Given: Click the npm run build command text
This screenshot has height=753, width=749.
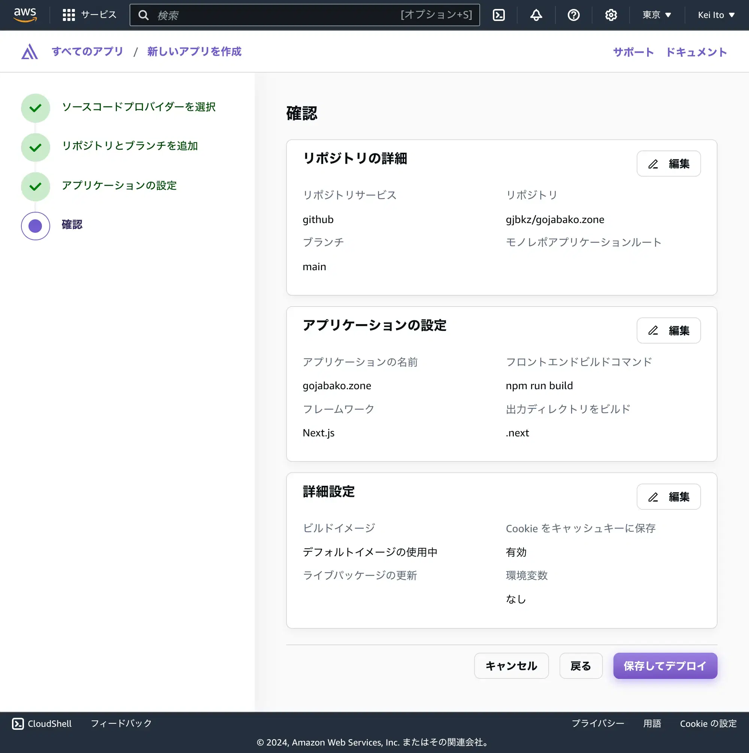Looking at the screenshot, I should pyautogui.click(x=539, y=386).
